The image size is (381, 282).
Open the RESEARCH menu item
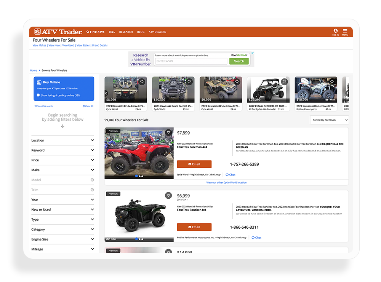pyautogui.click(x=126, y=32)
